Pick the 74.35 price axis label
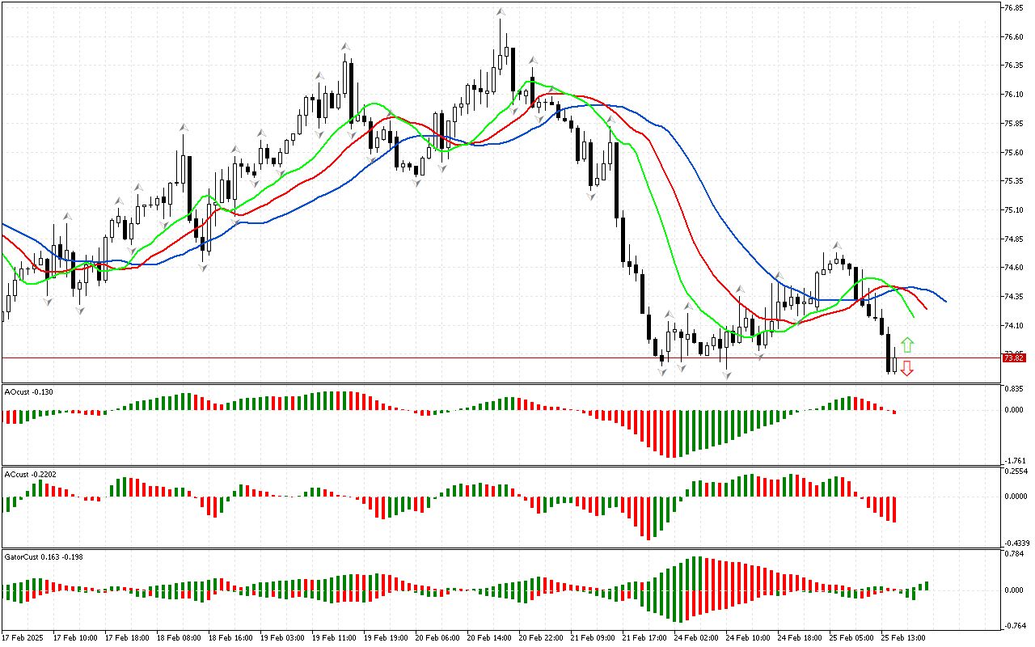Viewport: 1035px width, 647px height. 1014,297
